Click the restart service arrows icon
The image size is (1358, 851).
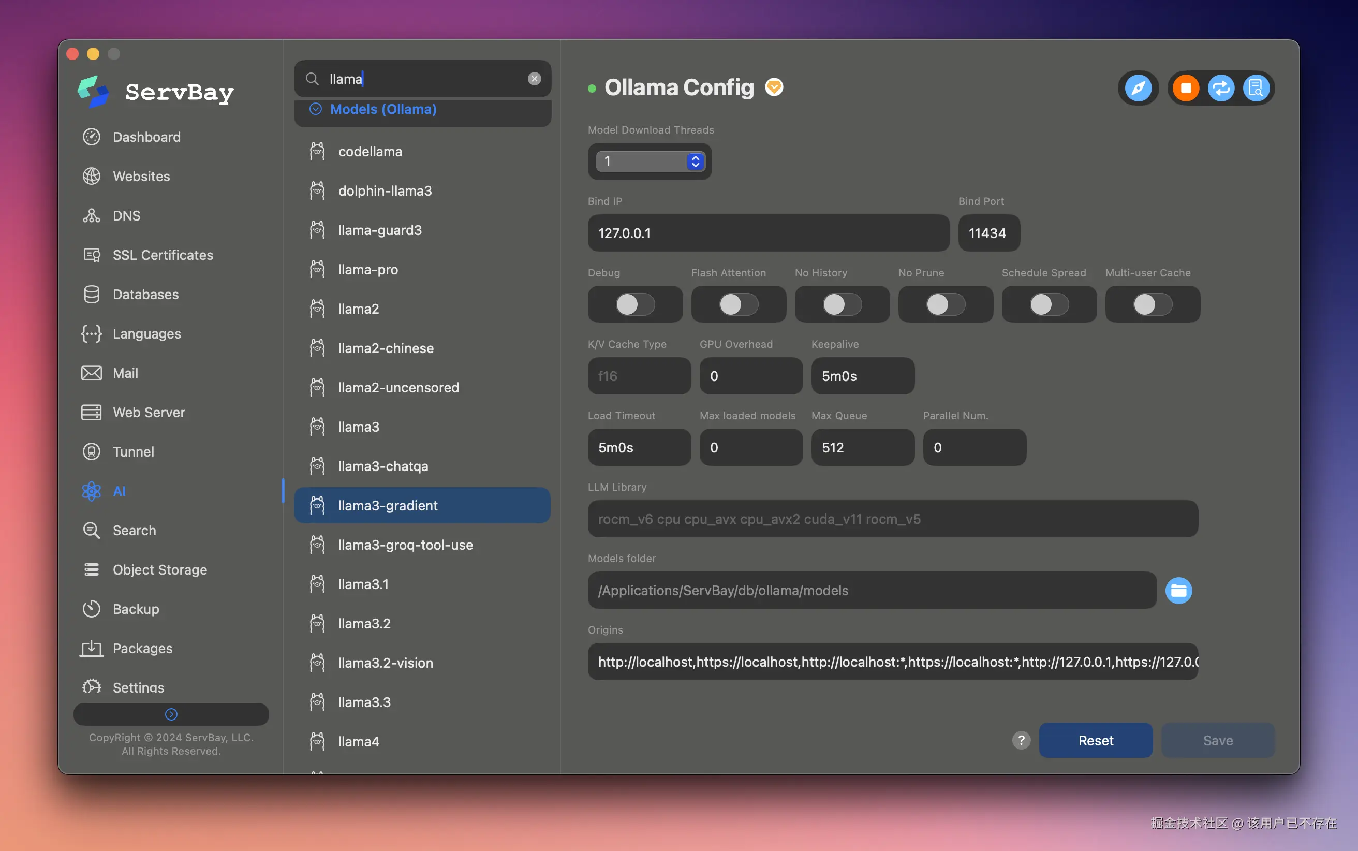(1221, 89)
